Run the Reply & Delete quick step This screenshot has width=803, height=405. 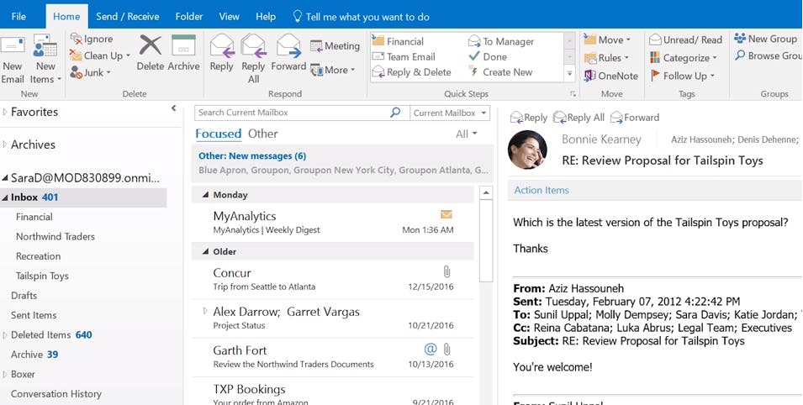click(x=412, y=72)
